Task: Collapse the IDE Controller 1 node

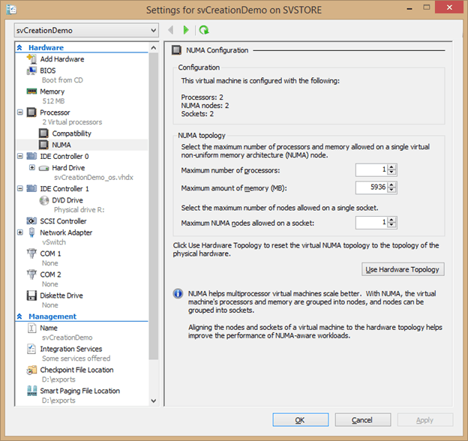Action: 20,188
